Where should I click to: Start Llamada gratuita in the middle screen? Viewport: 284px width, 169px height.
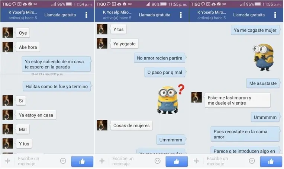tap(155, 15)
